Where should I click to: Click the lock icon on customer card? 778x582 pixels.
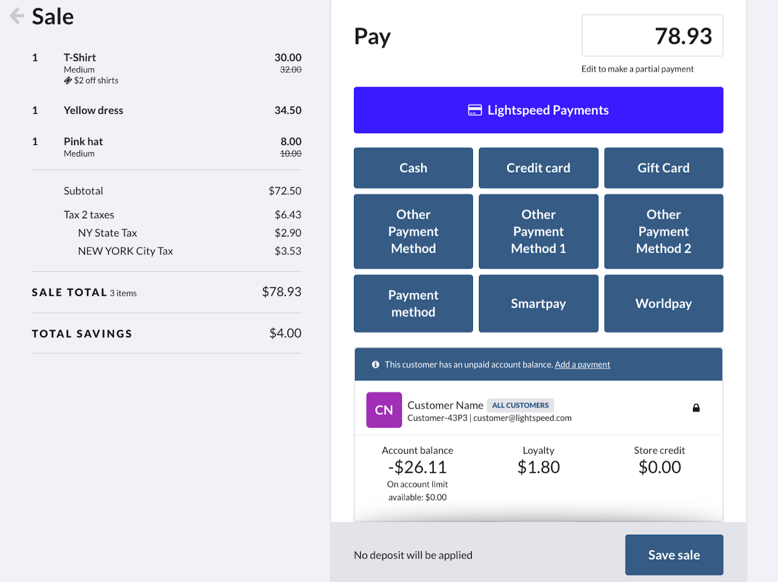pos(696,408)
